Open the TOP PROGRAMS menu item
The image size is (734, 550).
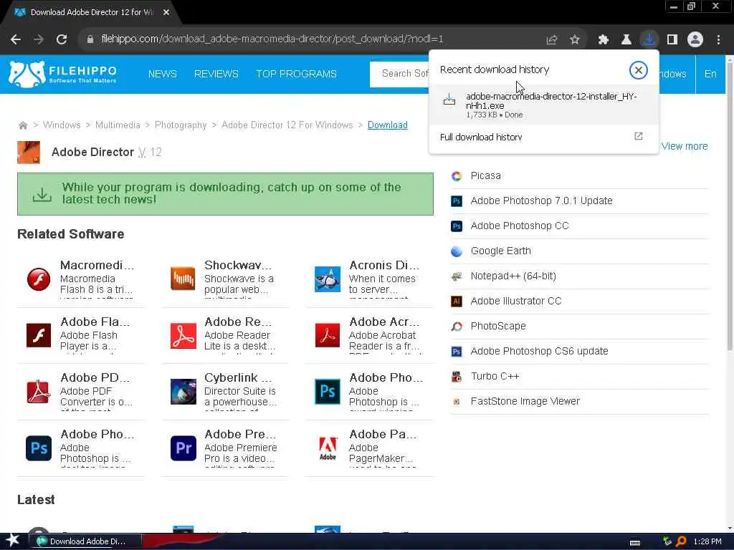click(x=296, y=74)
